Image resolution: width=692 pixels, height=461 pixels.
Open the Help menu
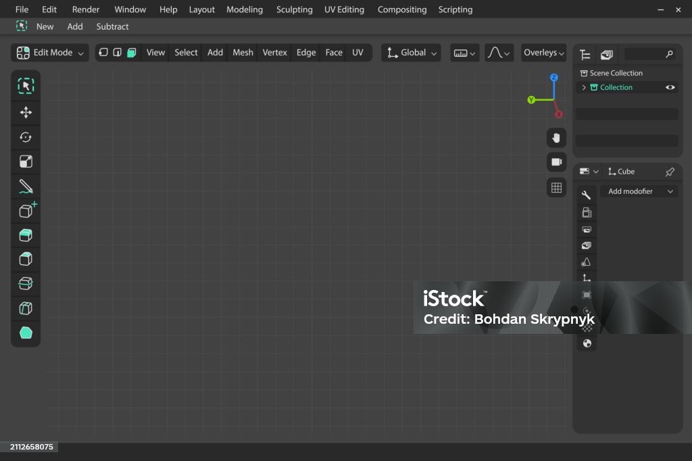tap(168, 9)
